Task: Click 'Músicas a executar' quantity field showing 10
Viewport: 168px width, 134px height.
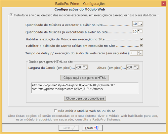Action: click(x=135, y=24)
